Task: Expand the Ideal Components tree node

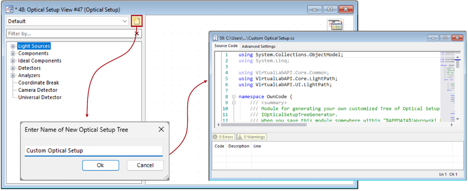Action: coord(13,61)
